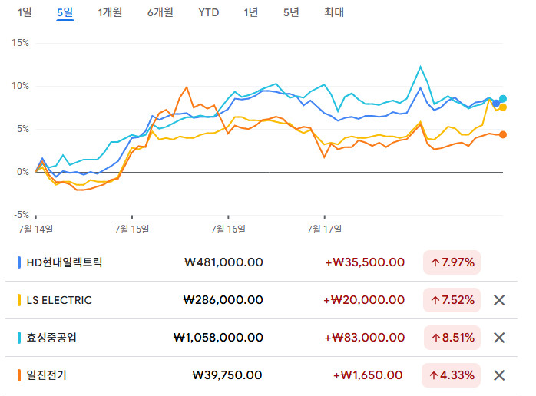This screenshot has width=536, height=396.
Task: Open the LS ELECTRIC stock link
Action: [59, 300]
